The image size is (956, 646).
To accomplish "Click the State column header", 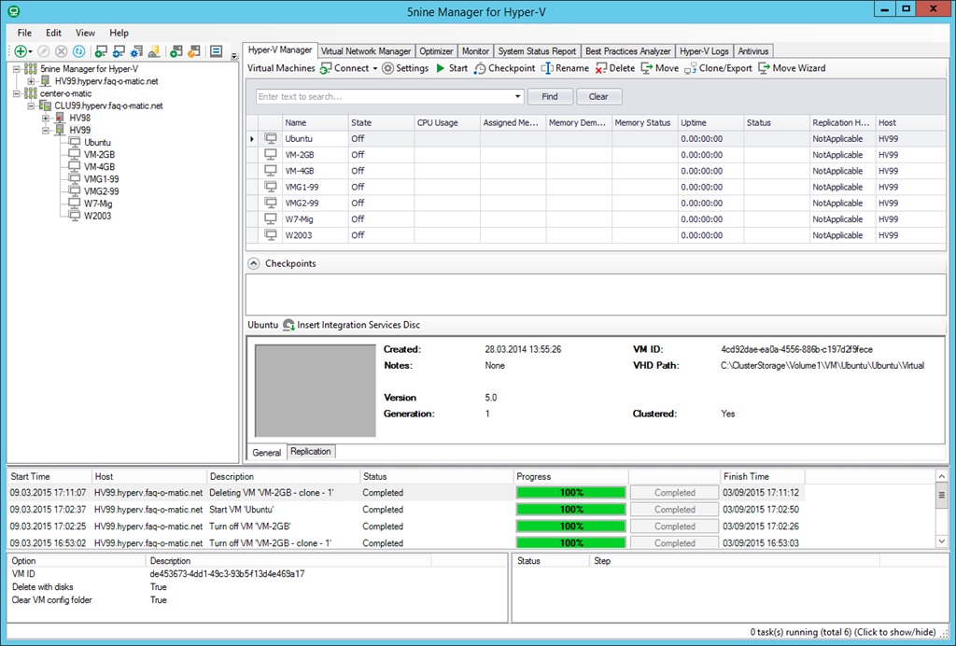I will coord(381,122).
